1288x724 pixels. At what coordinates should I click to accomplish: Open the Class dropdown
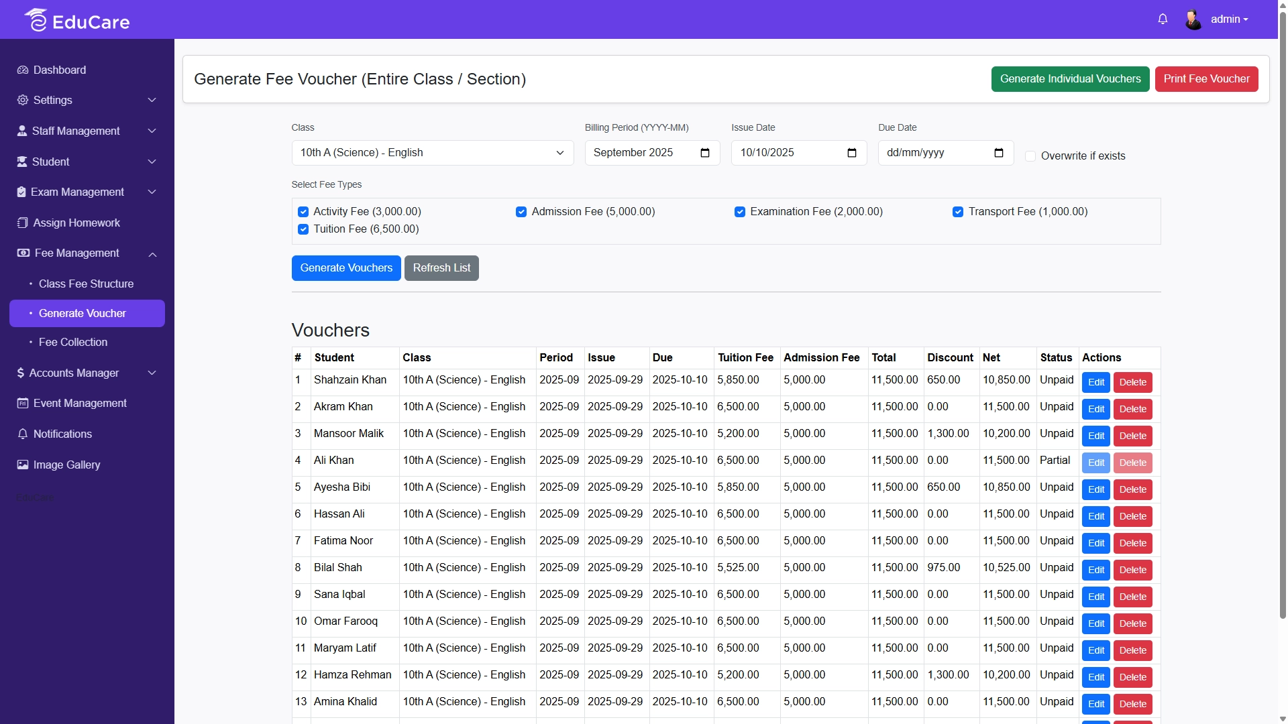(x=433, y=153)
